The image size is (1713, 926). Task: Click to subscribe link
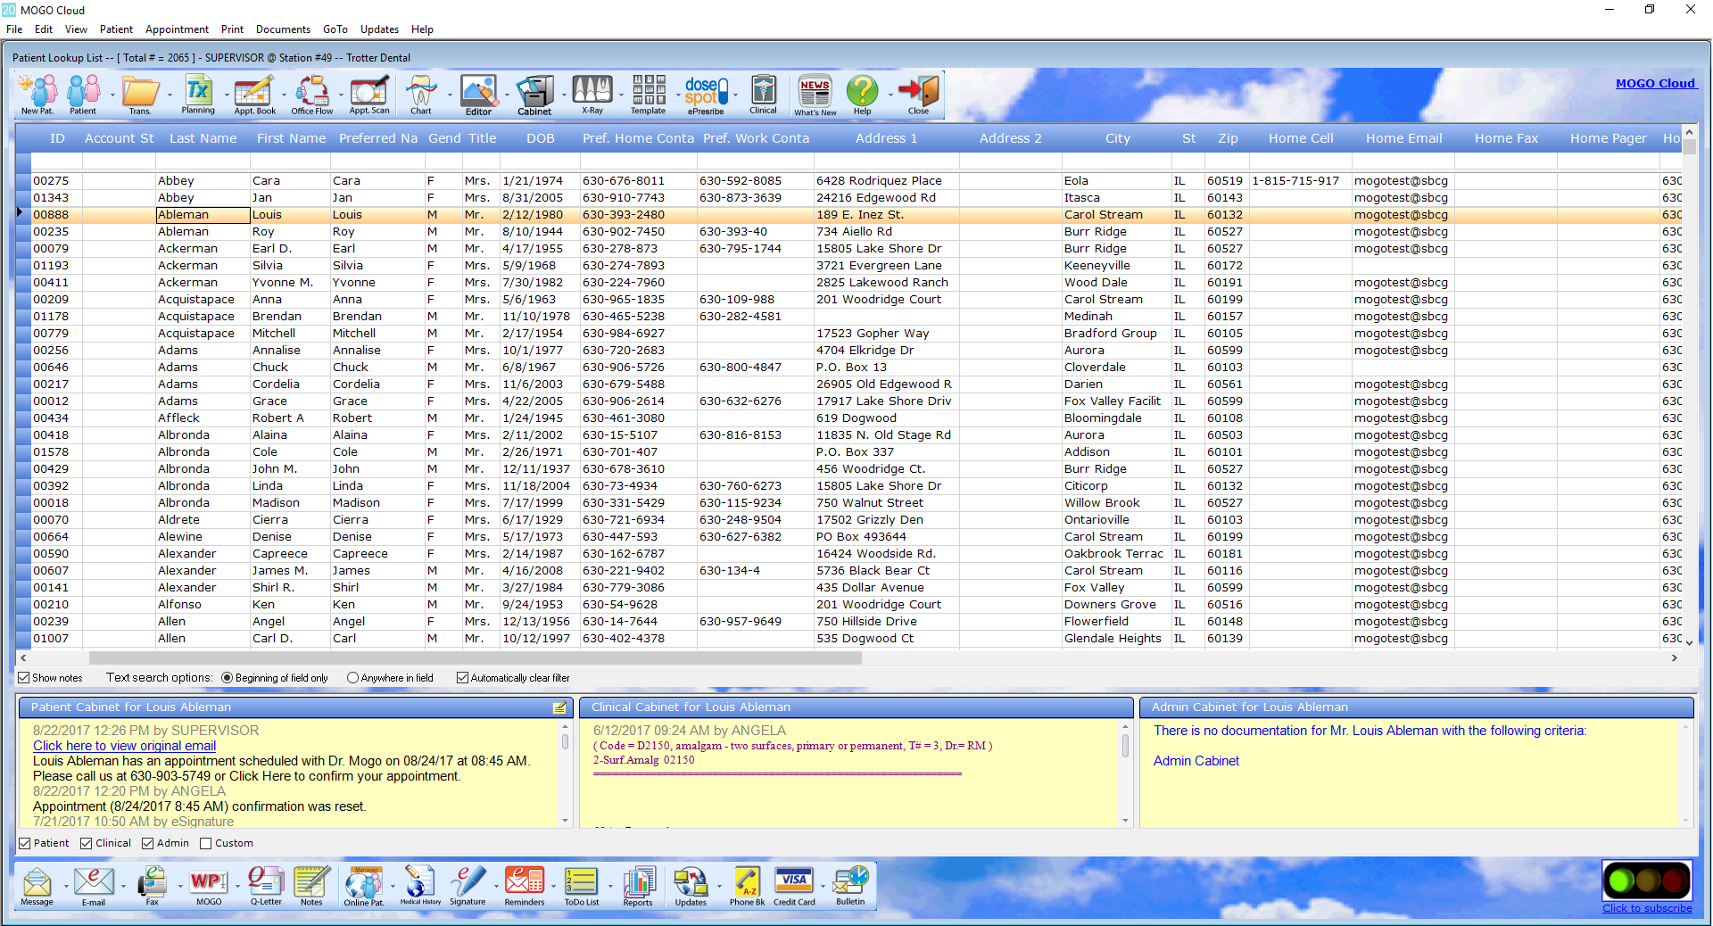tap(1647, 908)
